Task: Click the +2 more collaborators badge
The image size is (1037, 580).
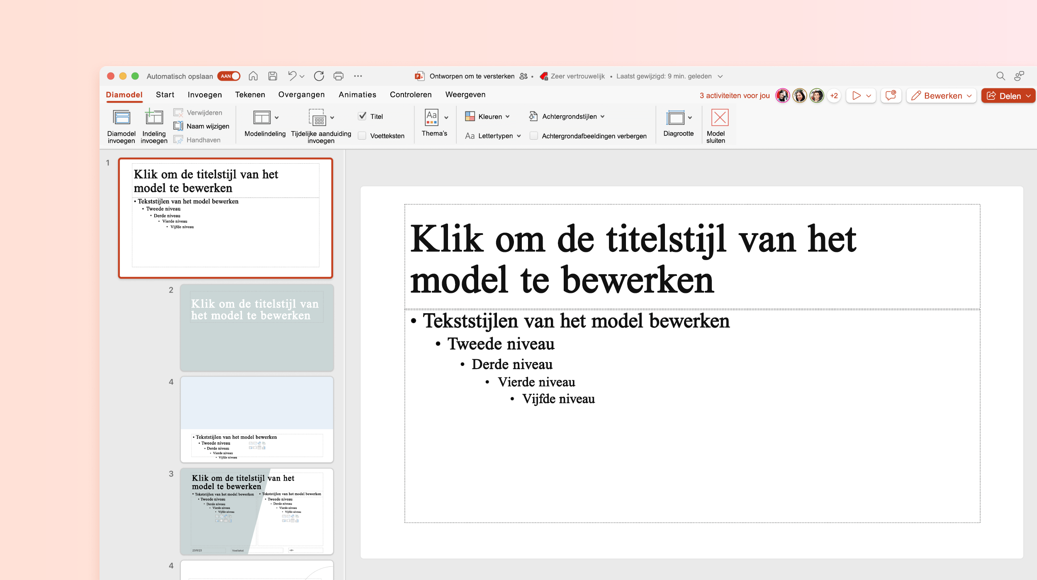Action: 834,96
